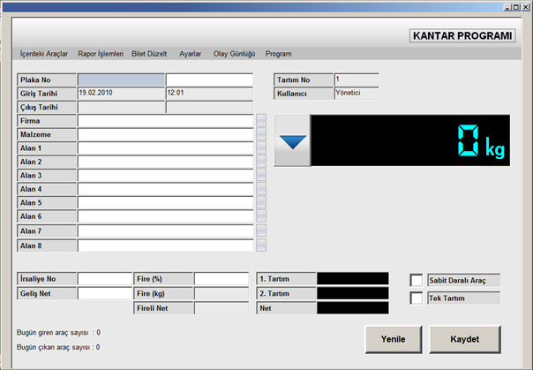Click into the Alan 6 field
The height and width of the screenshot is (370, 533).
click(x=166, y=216)
